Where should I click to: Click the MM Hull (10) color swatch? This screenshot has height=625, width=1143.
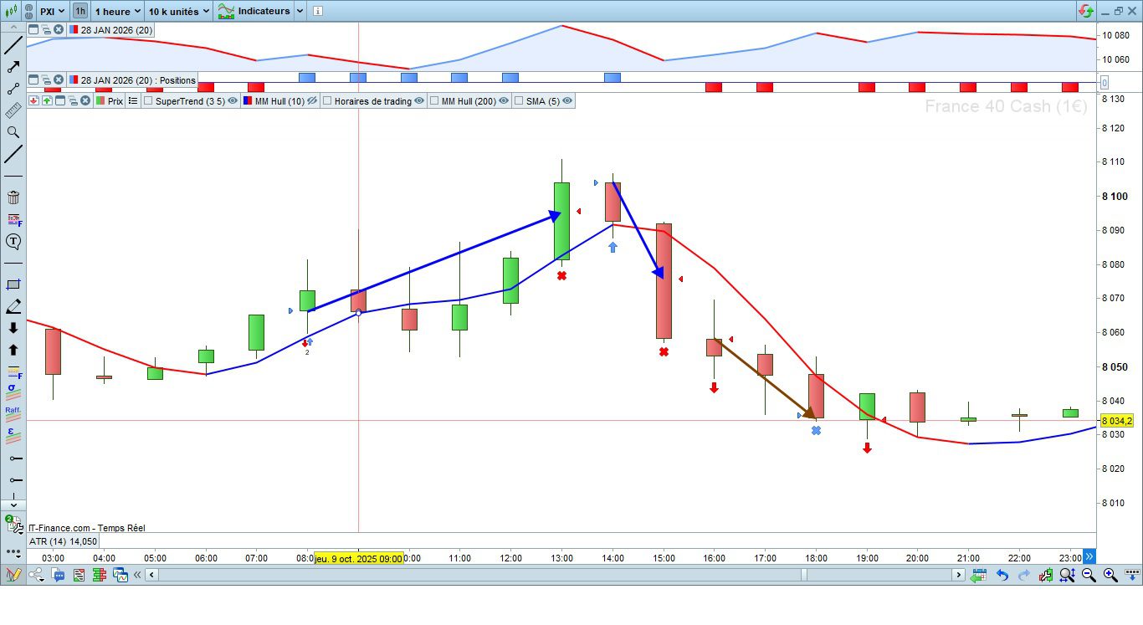click(248, 101)
